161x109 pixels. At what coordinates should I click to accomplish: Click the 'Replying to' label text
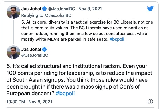(32, 15)
